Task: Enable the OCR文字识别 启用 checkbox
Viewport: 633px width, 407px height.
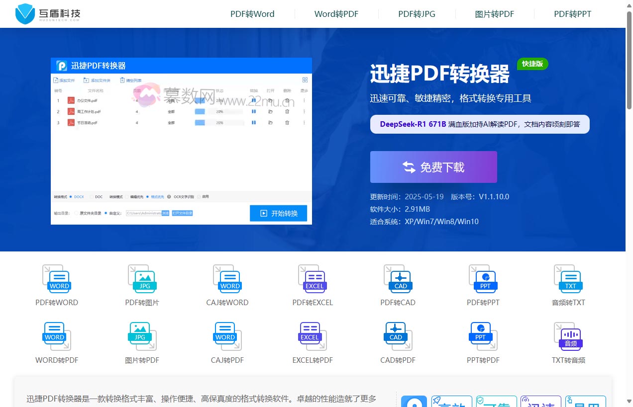Action: 199,197
